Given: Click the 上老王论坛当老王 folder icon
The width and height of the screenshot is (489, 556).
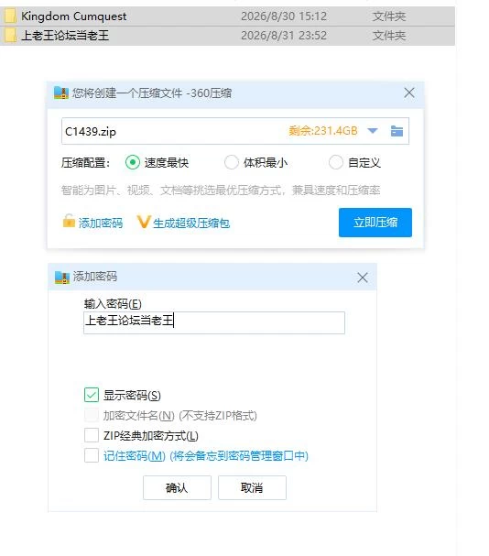Looking at the screenshot, I should (10, 36).
